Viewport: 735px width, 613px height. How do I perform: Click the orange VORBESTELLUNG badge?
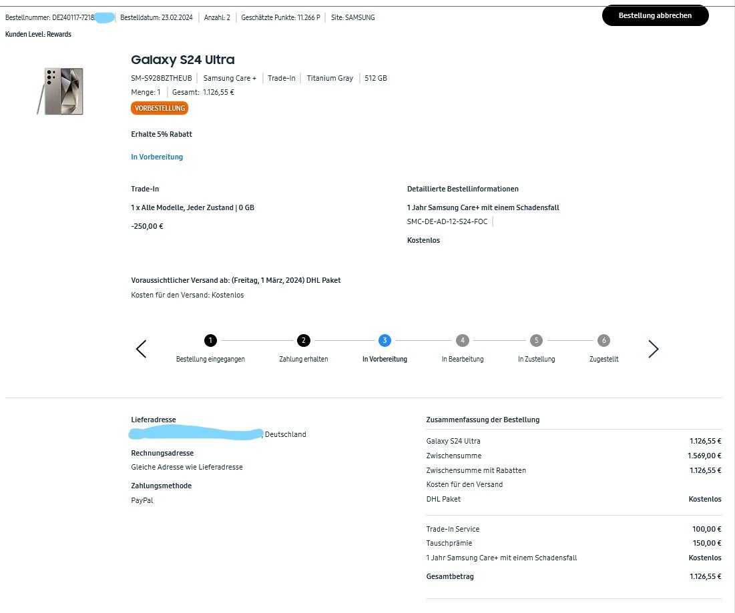pos(160,108)
